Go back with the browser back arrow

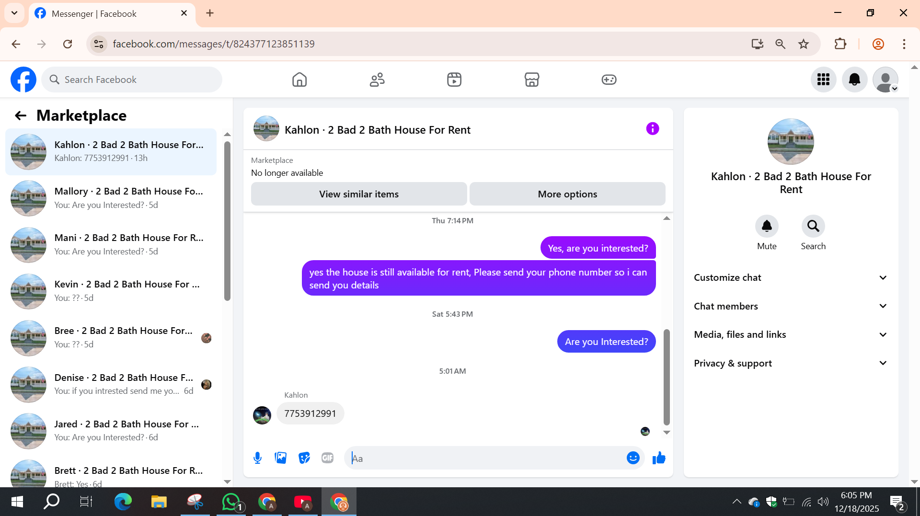16,44
